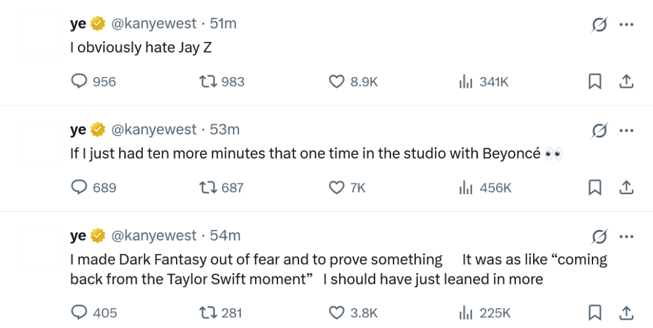Like the Beyoncé studio tweet
This screenshot has height=328, width=653.
point(337,187)
